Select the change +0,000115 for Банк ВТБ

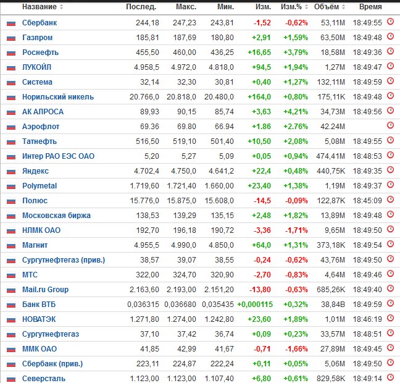pos(255,305)
